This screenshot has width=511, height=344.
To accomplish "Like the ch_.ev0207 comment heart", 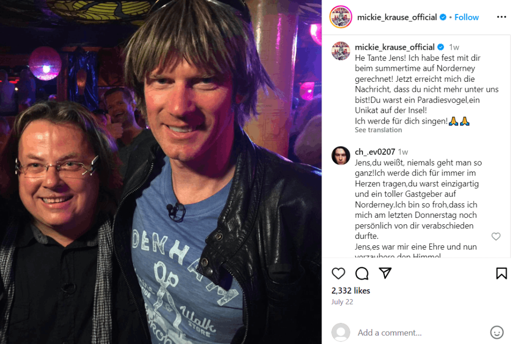I will coord(496,237).
